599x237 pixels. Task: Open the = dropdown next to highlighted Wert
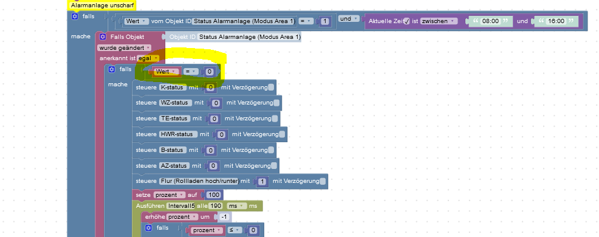point(191,72)
